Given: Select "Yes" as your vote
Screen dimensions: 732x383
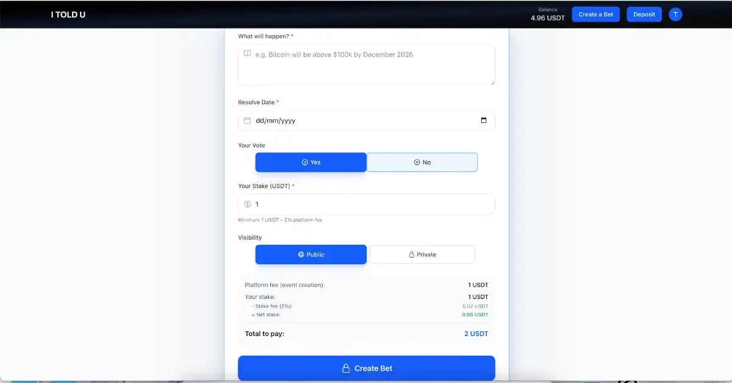Looking at the screenshot, I should coord(310,163).
